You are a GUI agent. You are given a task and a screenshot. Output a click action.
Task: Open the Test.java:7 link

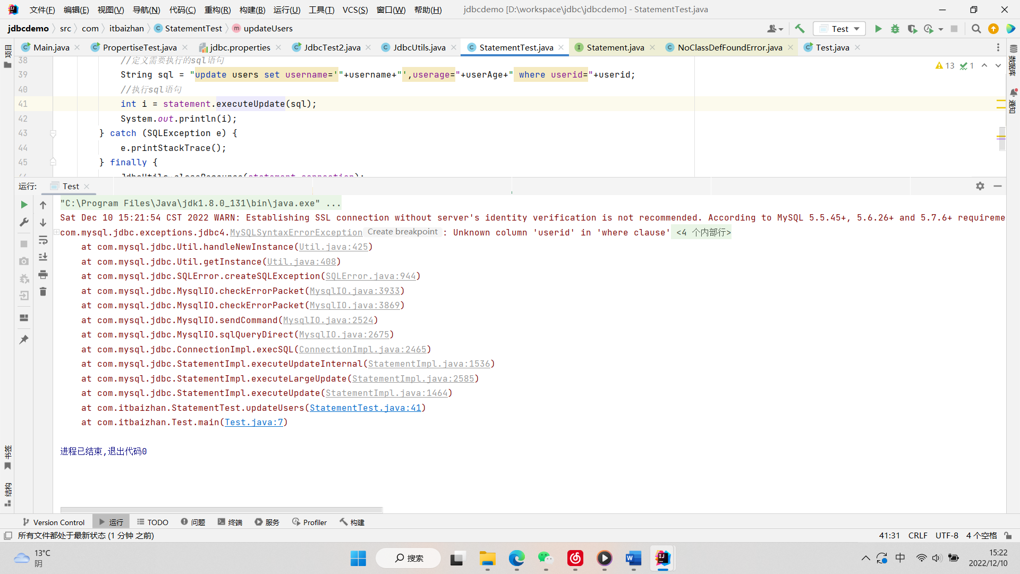point(254,422)
